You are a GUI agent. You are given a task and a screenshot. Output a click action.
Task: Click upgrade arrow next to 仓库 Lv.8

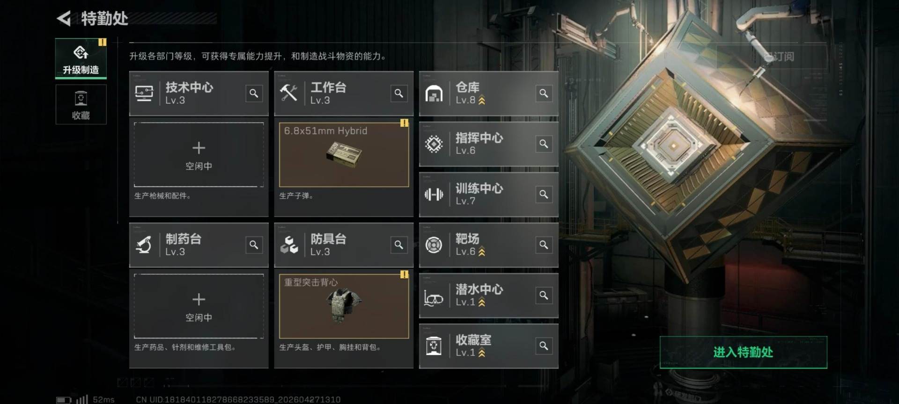click(x=482, y=100)
